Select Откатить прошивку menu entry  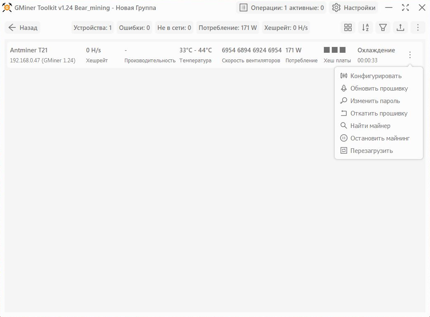pos(379,113)
